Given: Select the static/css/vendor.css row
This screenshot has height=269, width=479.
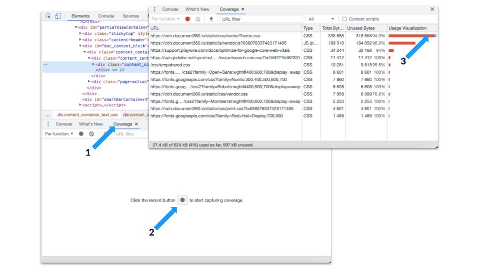Looking at the screenshot, I should (x=293, y=94).
